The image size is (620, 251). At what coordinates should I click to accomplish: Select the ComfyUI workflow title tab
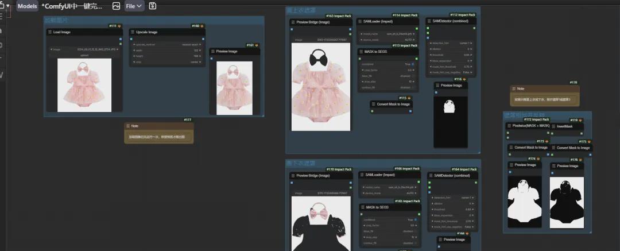(72, 6)
